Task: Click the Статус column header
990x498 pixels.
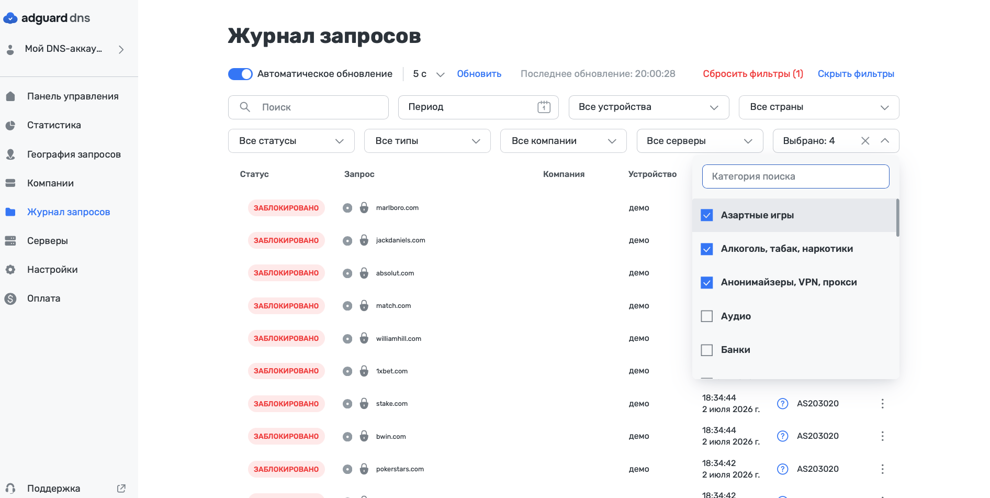Action: click(x=254, y=174)
